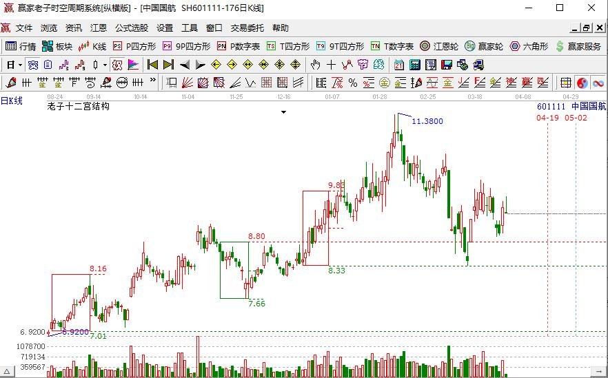This screenshot has width=608, height=378.
Task: Open the 设置 menu
Action: 165,28
